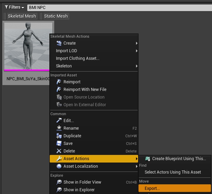Toggle the Static Mesh filter
The image size is (212, 194).
56,16
